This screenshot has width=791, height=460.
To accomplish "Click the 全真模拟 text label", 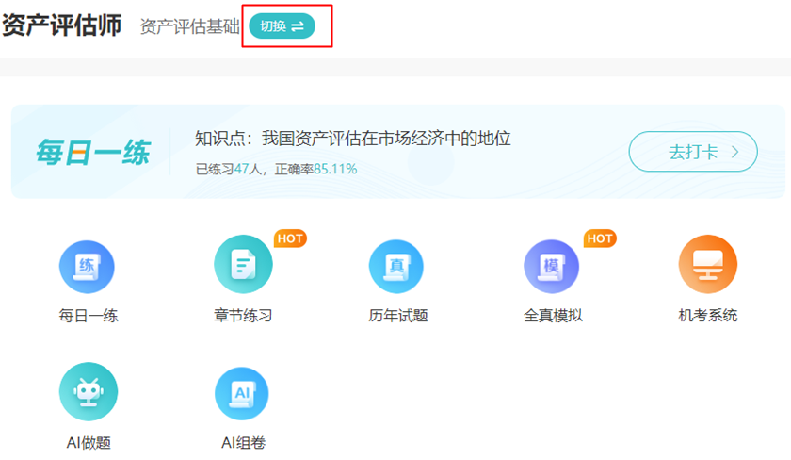I will click(553, 316).
